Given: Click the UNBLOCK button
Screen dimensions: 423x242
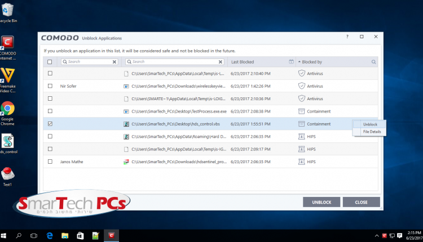Looking at the screenshot, I should [321, 202].
